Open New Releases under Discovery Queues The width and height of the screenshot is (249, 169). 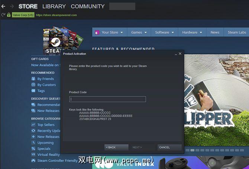point(48,111)
